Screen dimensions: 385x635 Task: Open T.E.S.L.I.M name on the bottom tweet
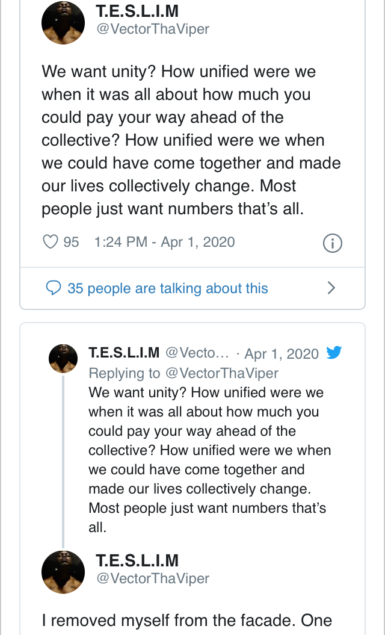coord(137,560)
